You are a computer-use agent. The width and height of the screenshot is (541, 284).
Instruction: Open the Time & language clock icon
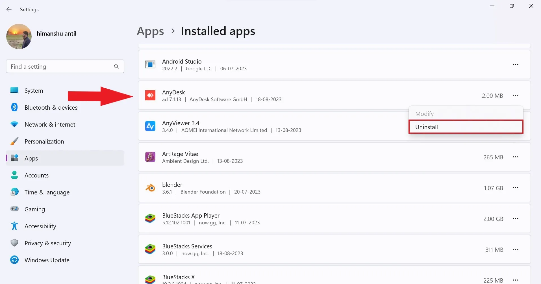click(x=14, y=192)
